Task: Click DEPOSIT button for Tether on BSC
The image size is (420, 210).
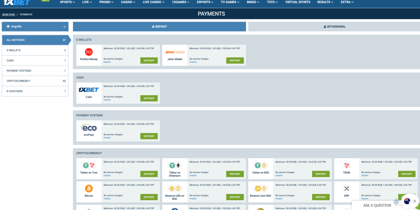Action: pyautogui.click(x=321, y=174)
